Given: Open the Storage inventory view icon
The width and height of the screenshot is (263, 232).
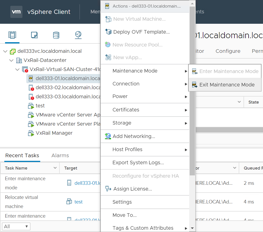Looking at the screenshot, I should tap(56, 35).
